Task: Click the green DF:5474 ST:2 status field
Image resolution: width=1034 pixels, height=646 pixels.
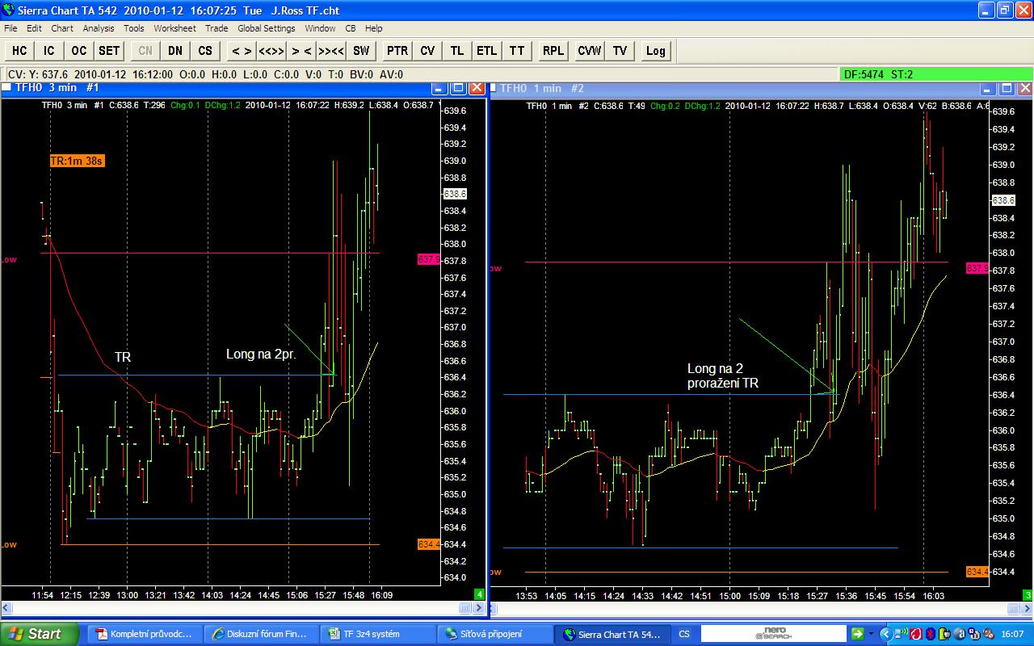Action: 936,74
